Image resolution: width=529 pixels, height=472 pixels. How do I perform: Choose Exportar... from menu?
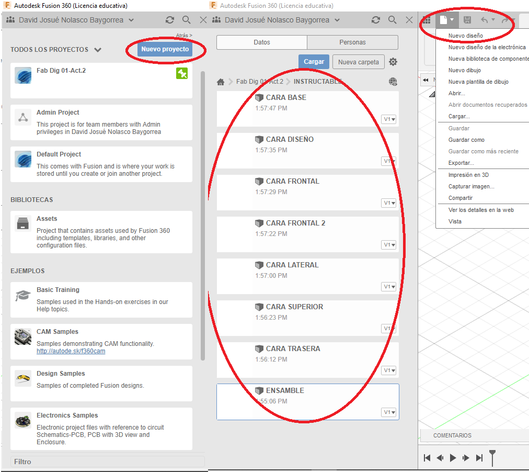(x=461, y=163)
